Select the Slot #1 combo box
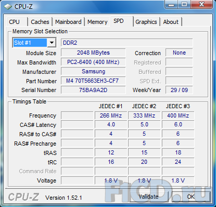Image resolution: width=216 pixels, height=207 pixels. click(x=34, y=43)
